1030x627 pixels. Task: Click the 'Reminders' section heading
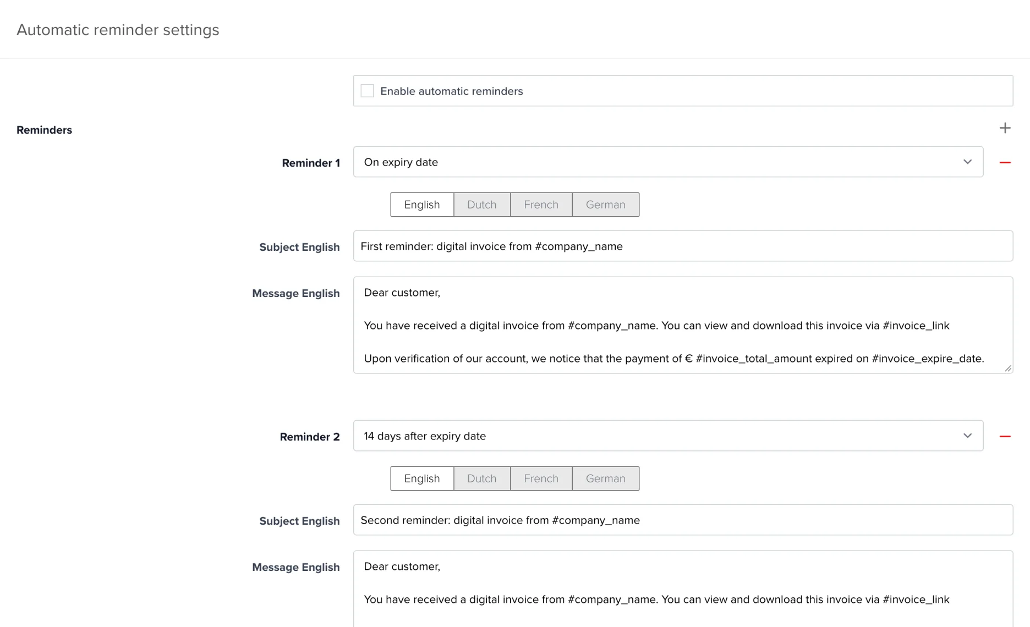44,130
